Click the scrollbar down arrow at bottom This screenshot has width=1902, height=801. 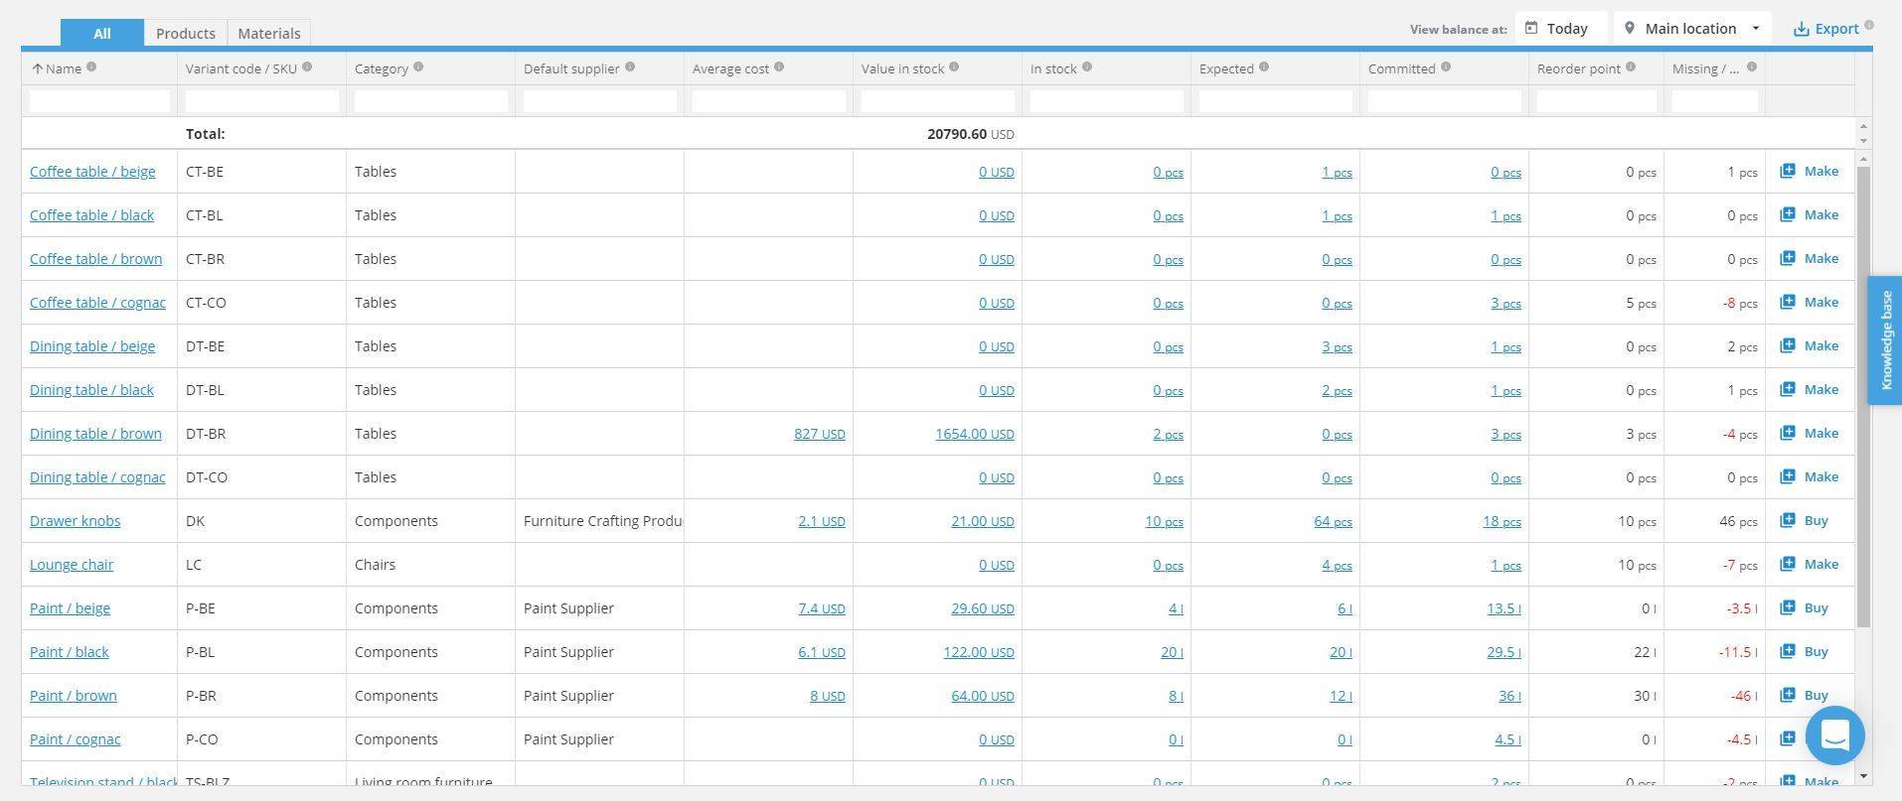click(1863, 776)
